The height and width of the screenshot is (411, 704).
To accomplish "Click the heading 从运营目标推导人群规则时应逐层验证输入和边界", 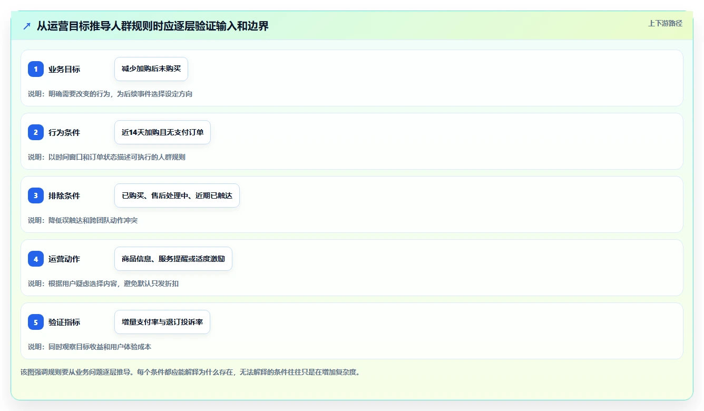I will click(x=153, y=26).
